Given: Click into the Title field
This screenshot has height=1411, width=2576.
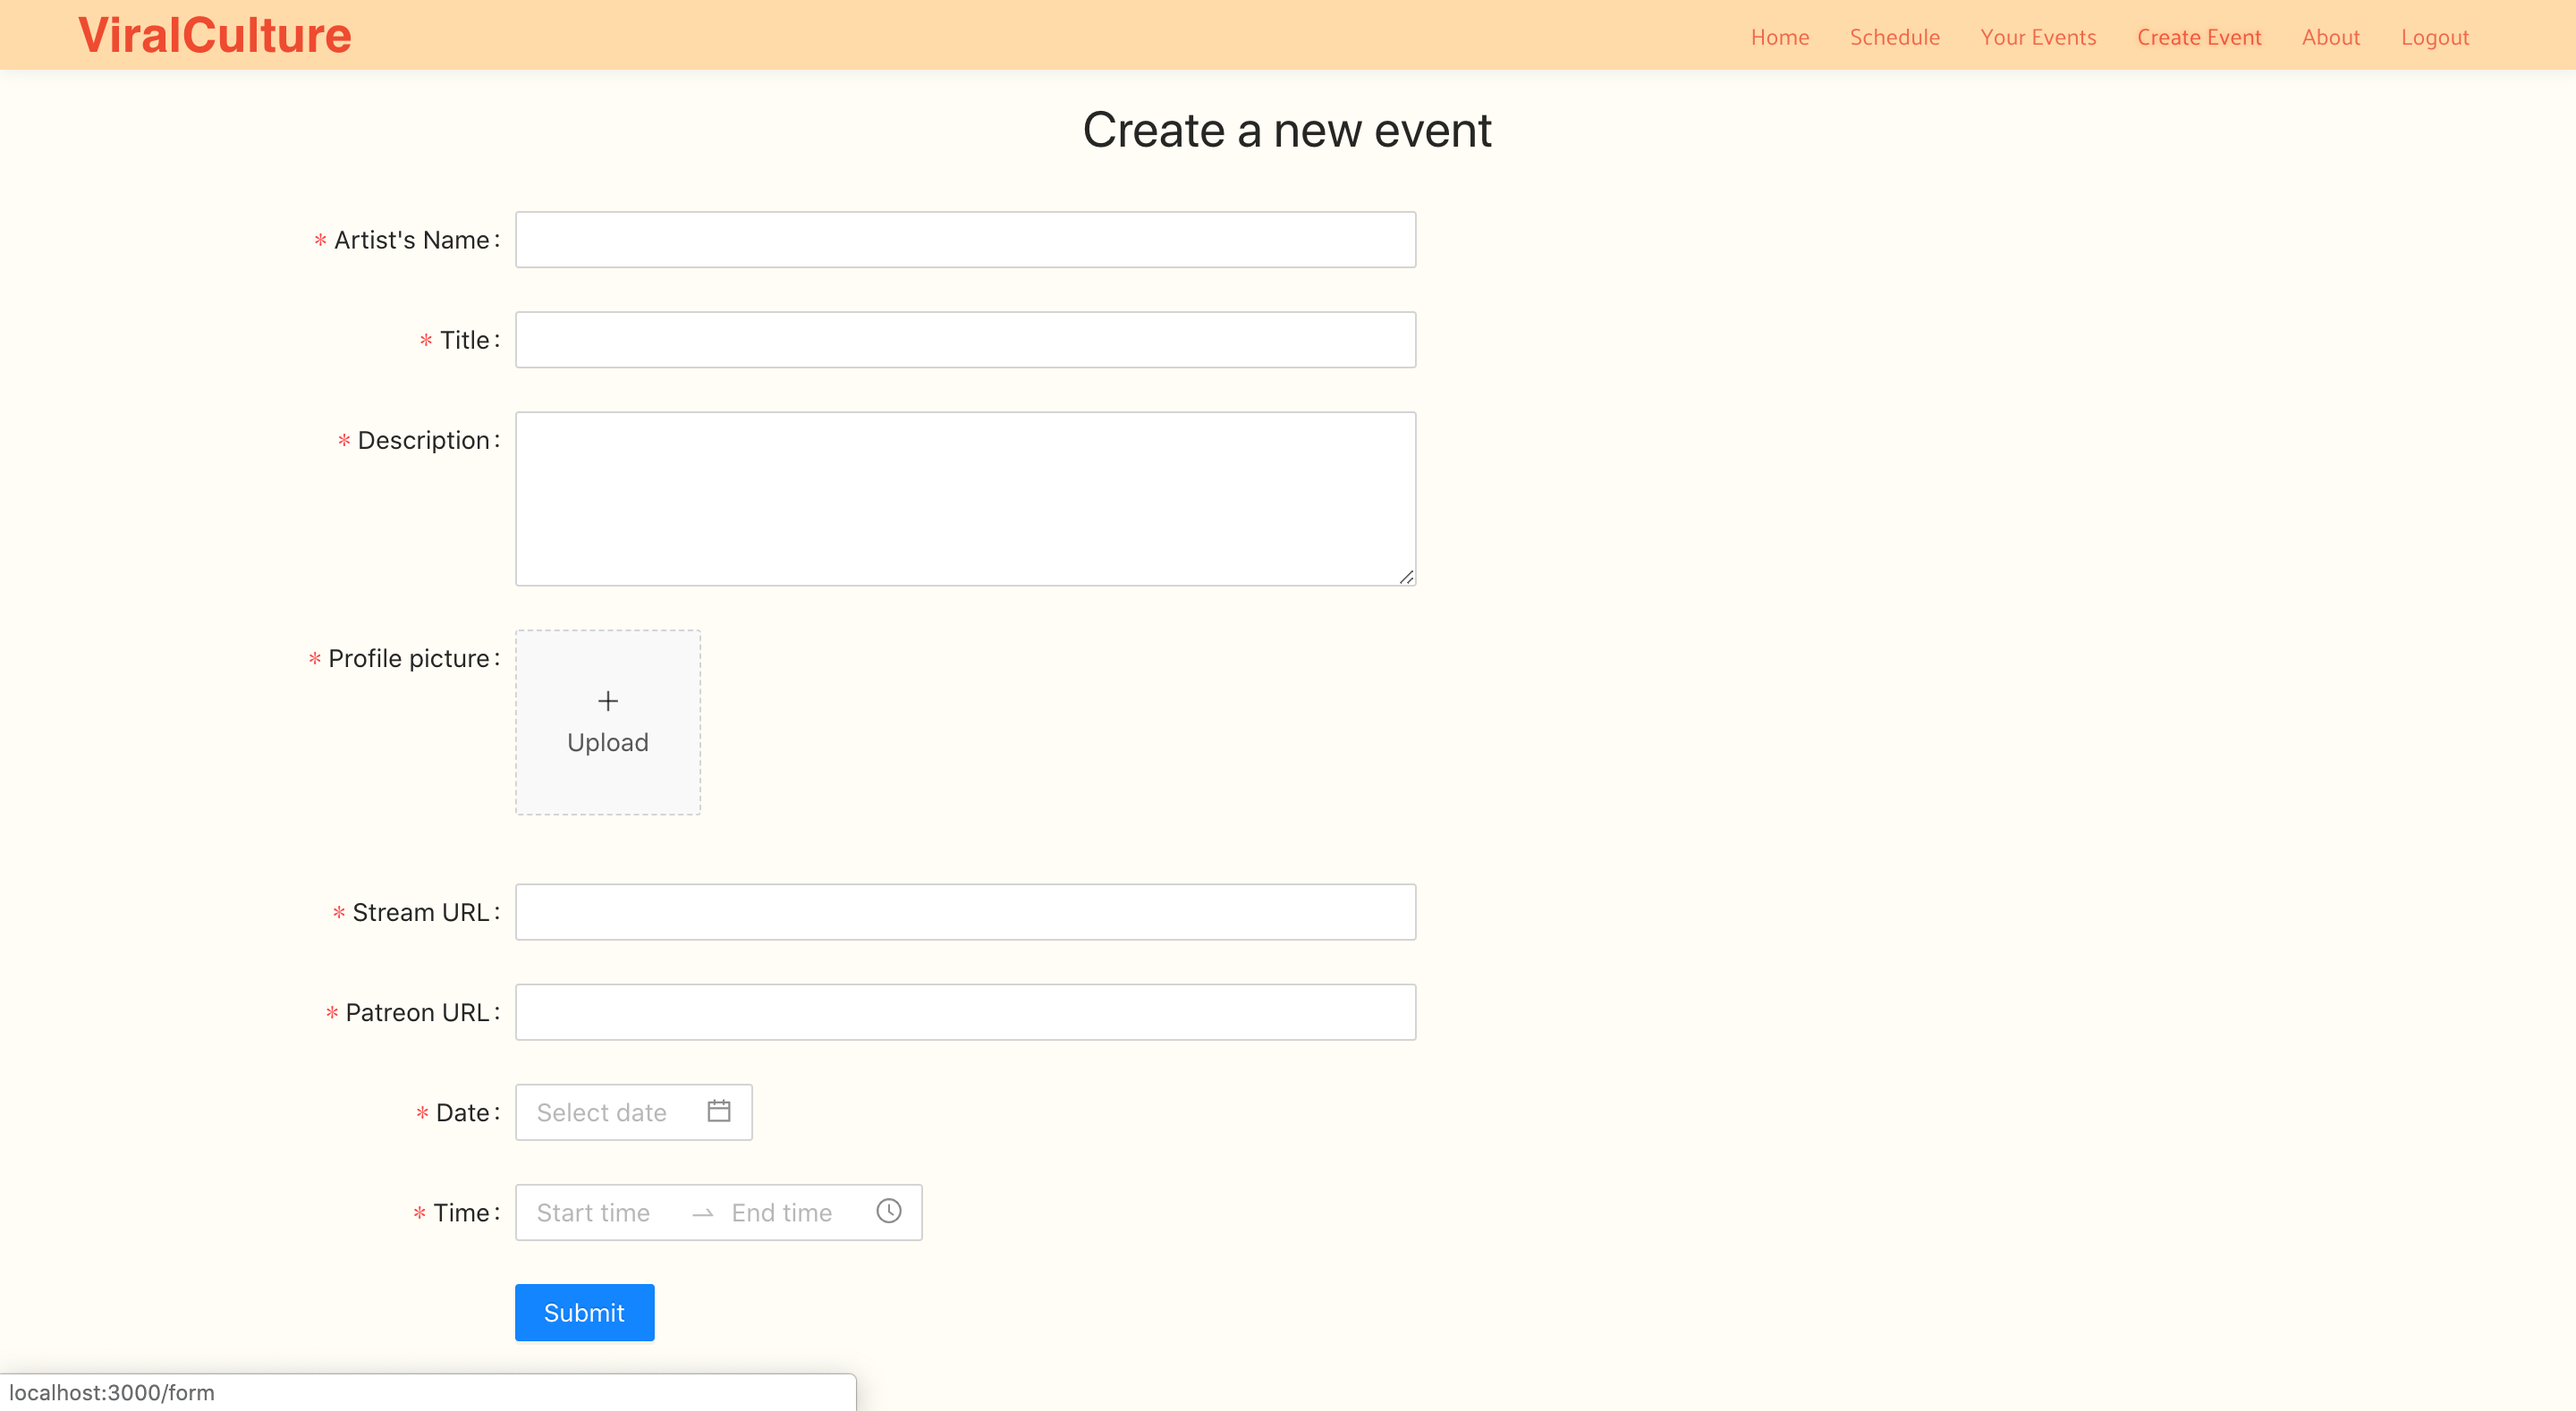Looking at the screenshot, I should 965,339.
